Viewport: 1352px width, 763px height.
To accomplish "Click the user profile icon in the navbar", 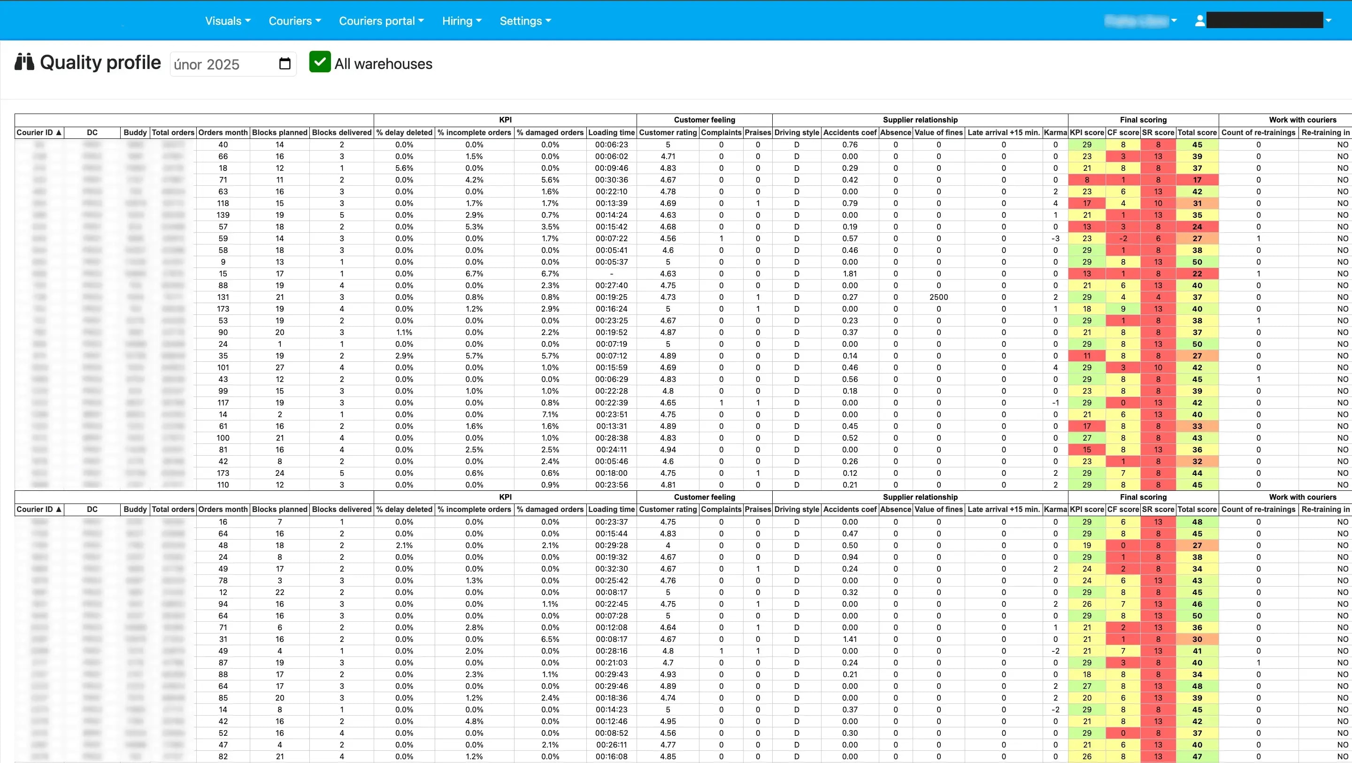I will pyautogui.click(x=1199, y=21).
